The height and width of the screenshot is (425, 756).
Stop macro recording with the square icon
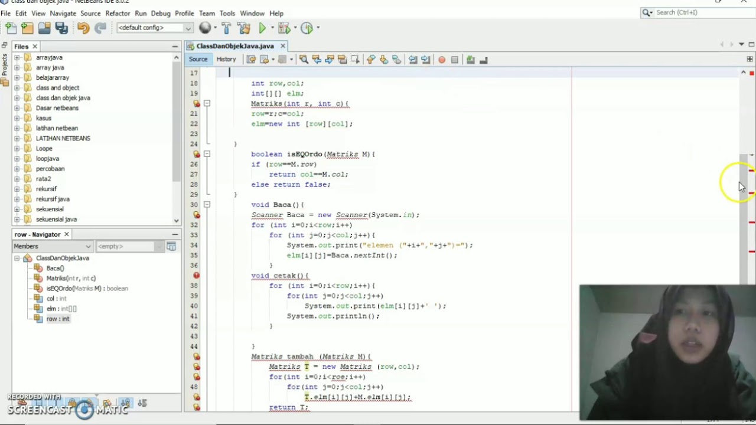[x=455, y=60]
